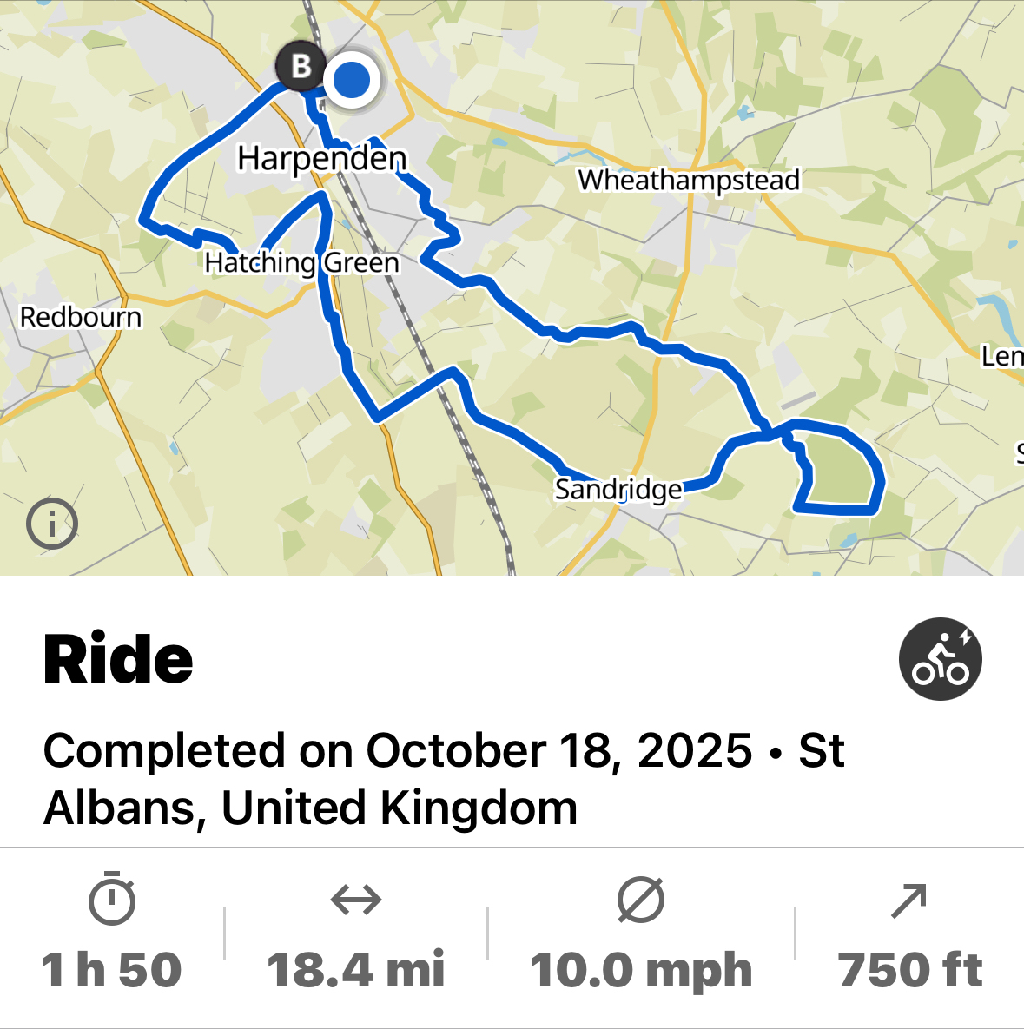Tap the Sandridge map label

point(618,490)
